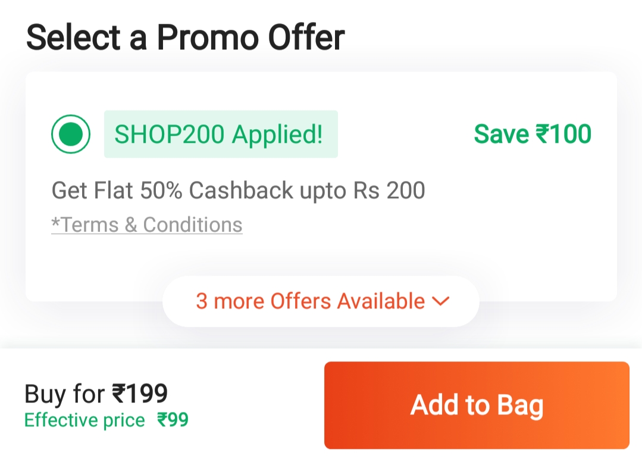
Task: Click the rupee symbol in the ₹199 price
Action: coord(118,394)
